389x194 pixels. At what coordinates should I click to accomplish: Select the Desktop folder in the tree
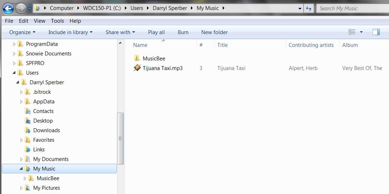(x=43, y=121)
